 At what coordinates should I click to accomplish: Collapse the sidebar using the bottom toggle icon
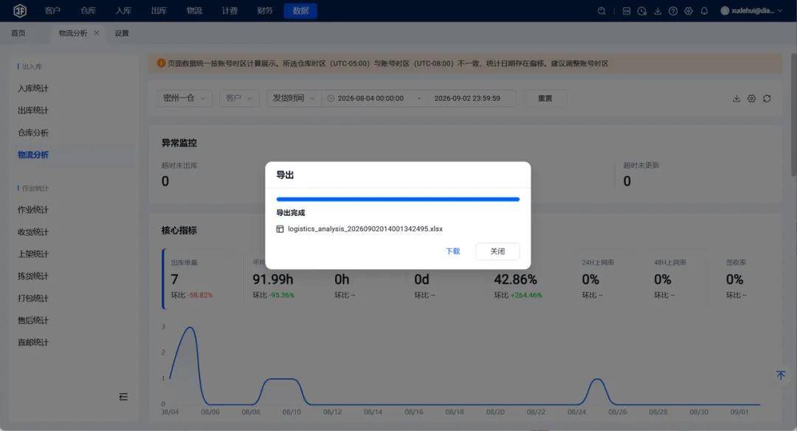point(123,396)
